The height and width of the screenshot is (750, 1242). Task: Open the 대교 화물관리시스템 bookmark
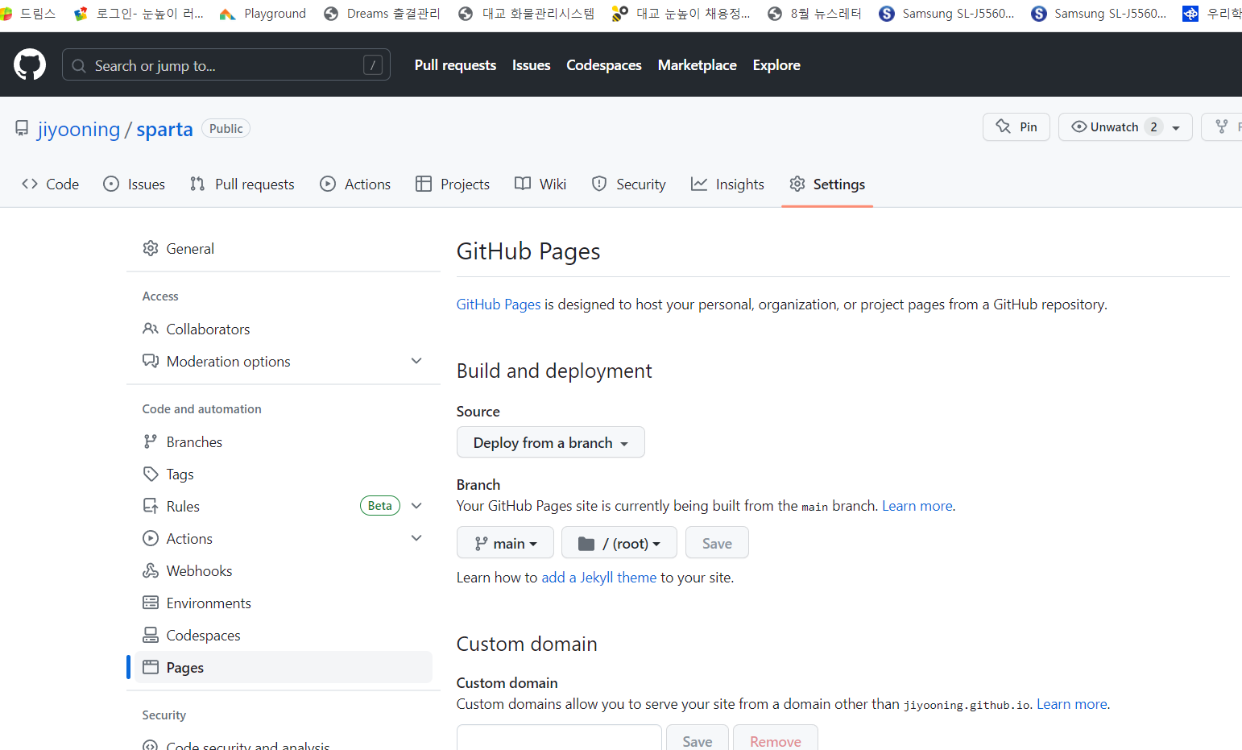526,14
